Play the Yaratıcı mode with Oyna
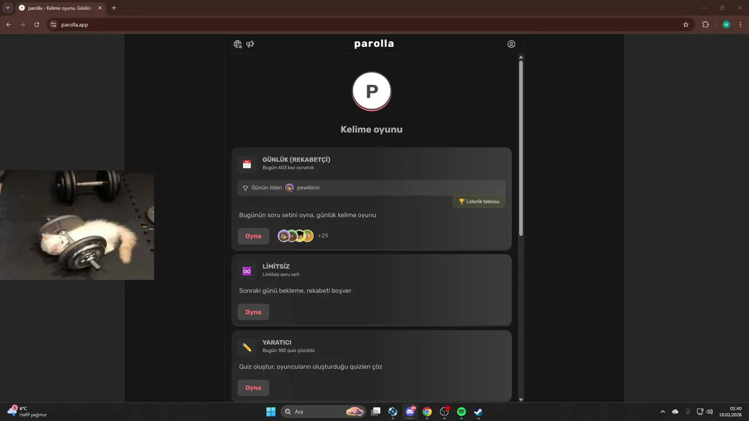The image size is (749, 421). (x=253, y=388)
